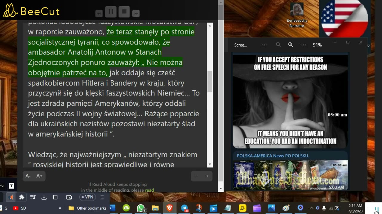This screenshot has width=382, height=214.
Task: Click 'POLSKA-AMERICA News PO POLSKU.' heading
Action: click(273, 156)
